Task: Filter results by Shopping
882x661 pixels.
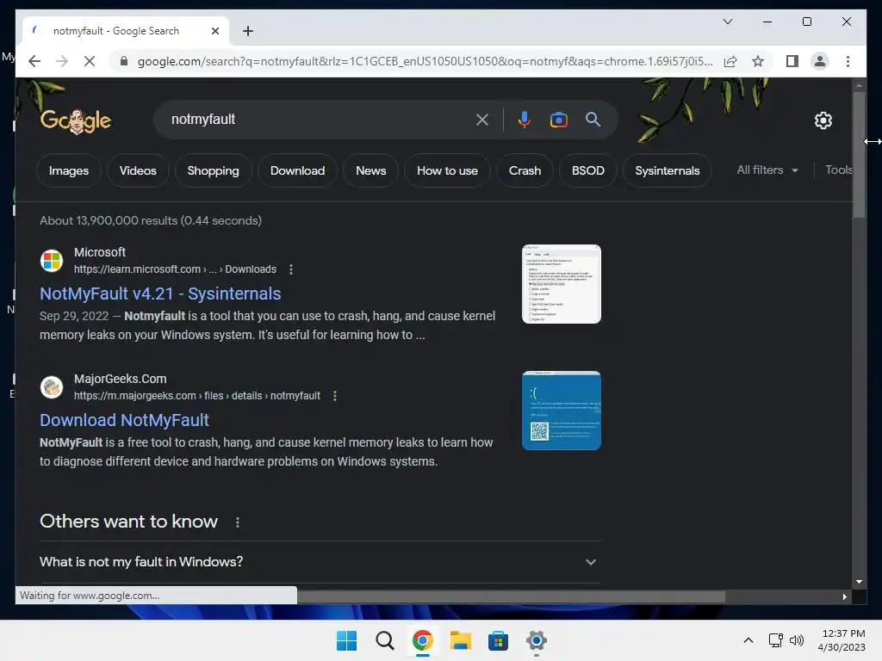Action: tap(214, 170)
